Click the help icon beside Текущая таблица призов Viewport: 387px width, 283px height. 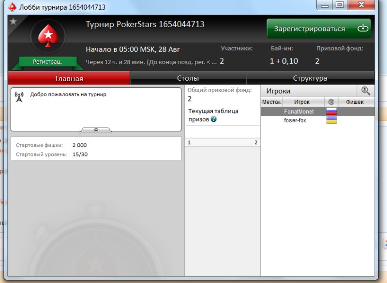point(214,119)
